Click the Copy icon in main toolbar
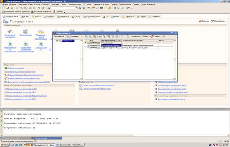This screenshot has height=147, width=230. [x=21, y=8]
